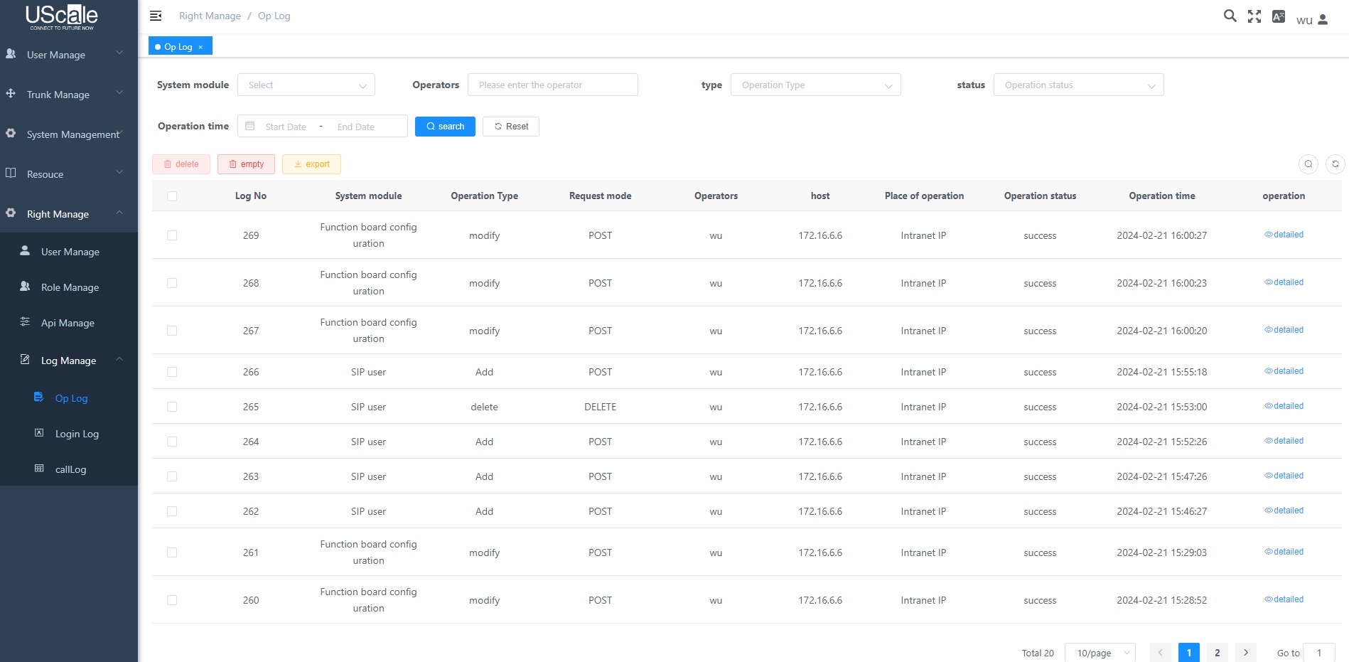The height and width of the screenshot is (662, 1349).
Task: Collapse the Log Manage submenu
Action: 69,361
